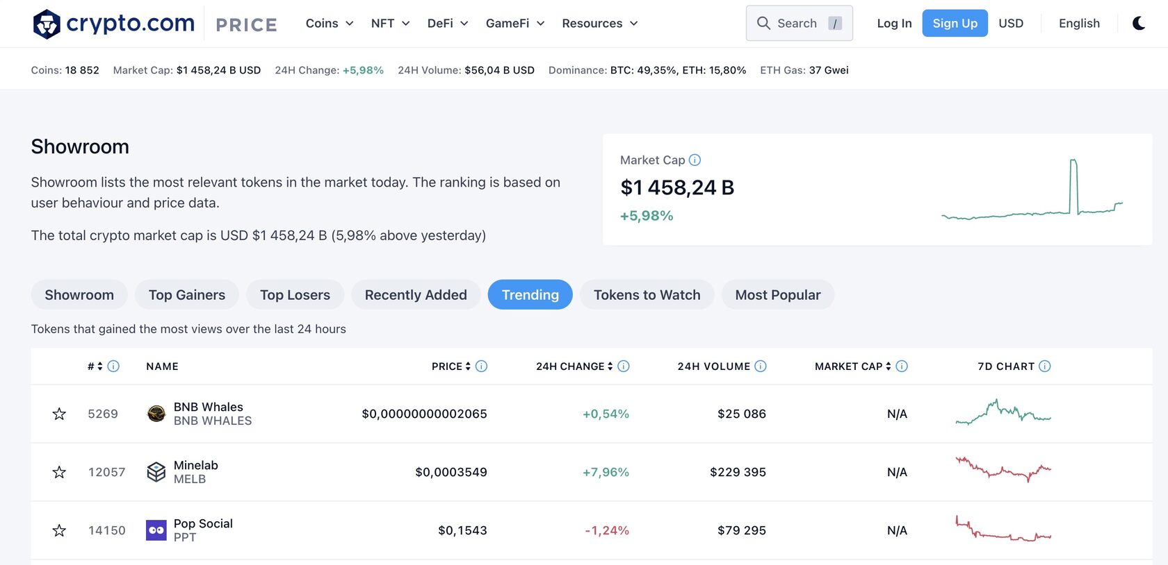Image resolution: width=1168 pixels, height=565 pixels.
Task: Click the Dominance BTC ETH stat
Action: point(647,70)
